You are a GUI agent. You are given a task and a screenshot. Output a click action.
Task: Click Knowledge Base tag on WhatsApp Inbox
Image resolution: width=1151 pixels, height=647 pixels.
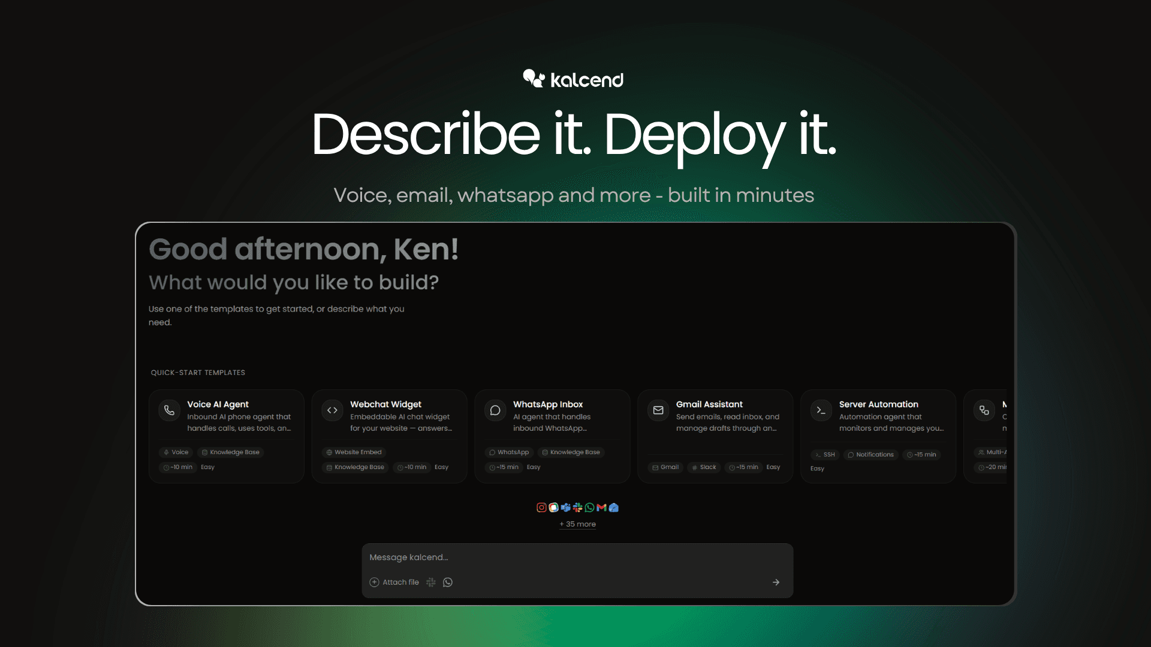click(x=571, y=452)
